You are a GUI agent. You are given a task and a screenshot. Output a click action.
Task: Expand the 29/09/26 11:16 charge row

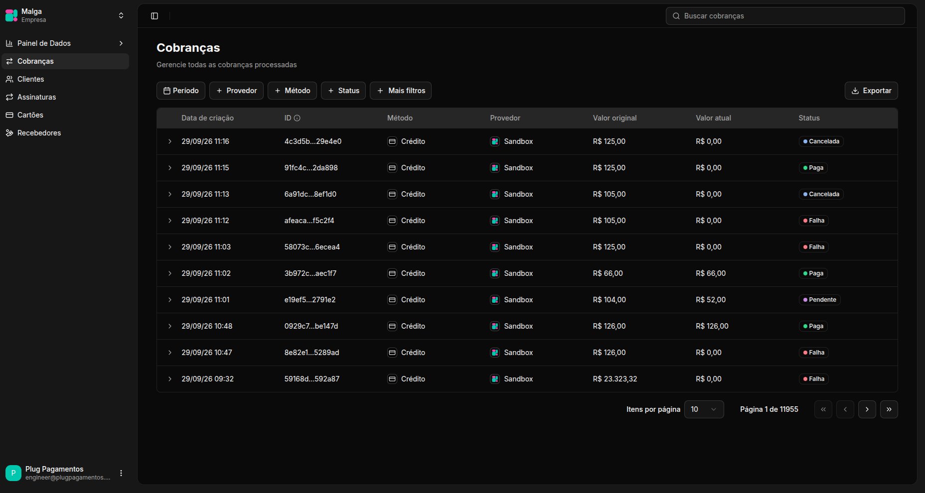pyautogui.click(x=170, y=141)
